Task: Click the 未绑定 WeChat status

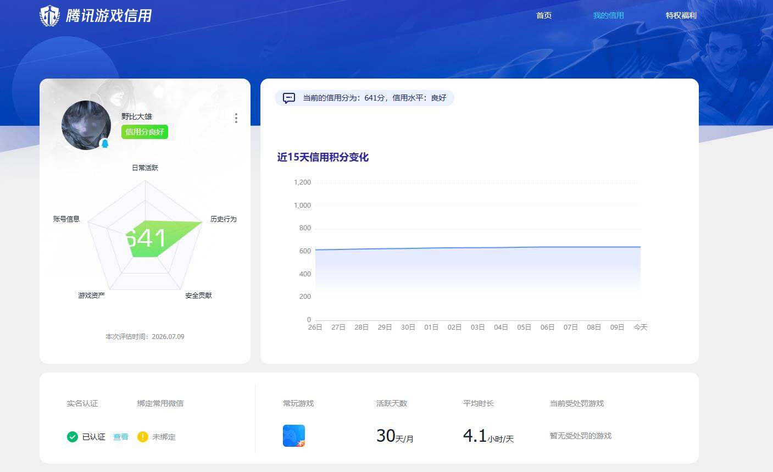Action: [x=164, y=437]
